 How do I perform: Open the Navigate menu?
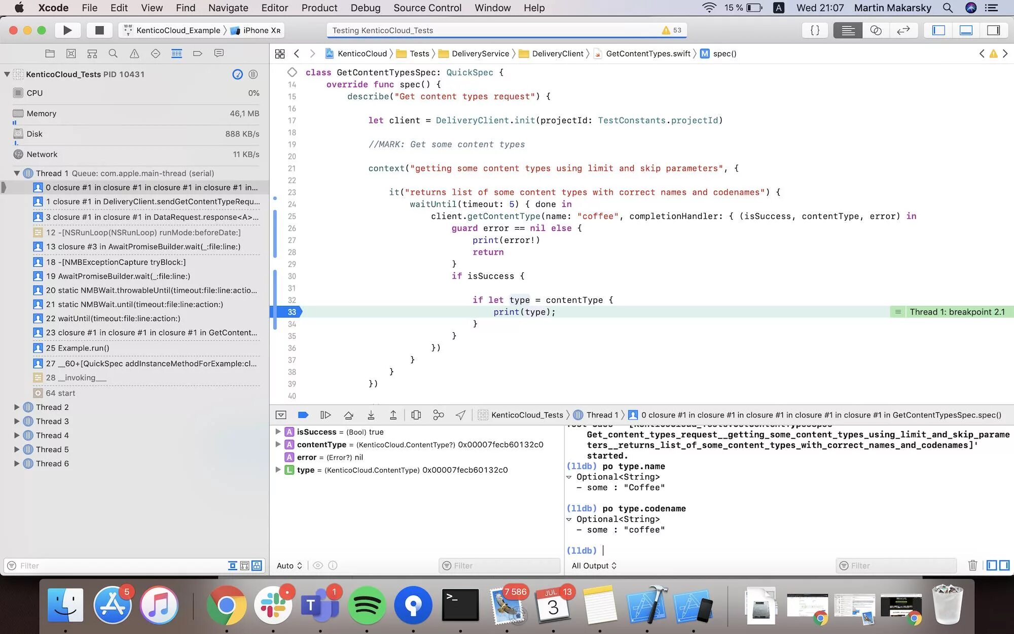click(x=228, y=8)
